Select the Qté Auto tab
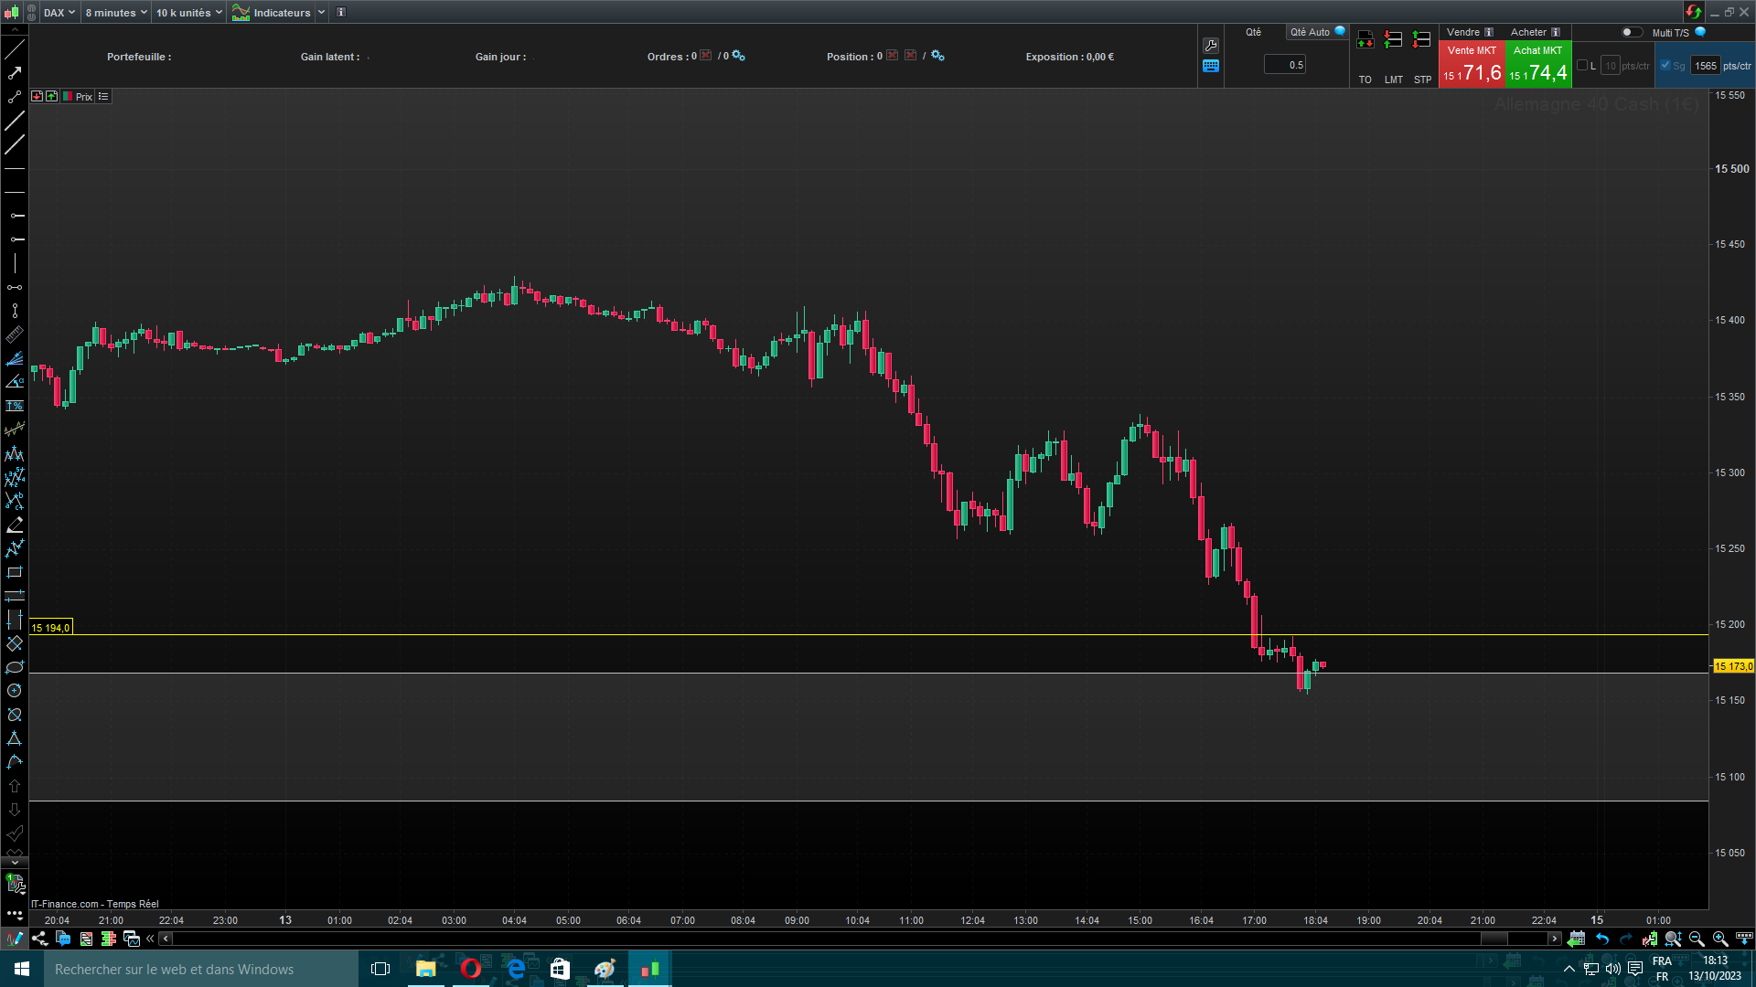This screenshot has width=1756, height=987. tap(1311, 32)
